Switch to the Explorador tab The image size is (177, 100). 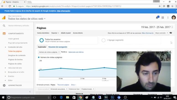42,47
